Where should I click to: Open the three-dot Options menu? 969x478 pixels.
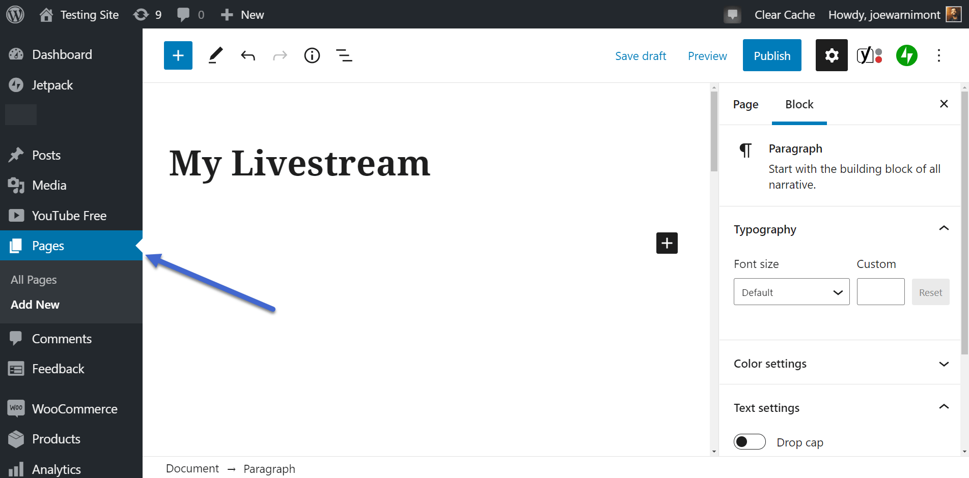(x=939, y=55)
